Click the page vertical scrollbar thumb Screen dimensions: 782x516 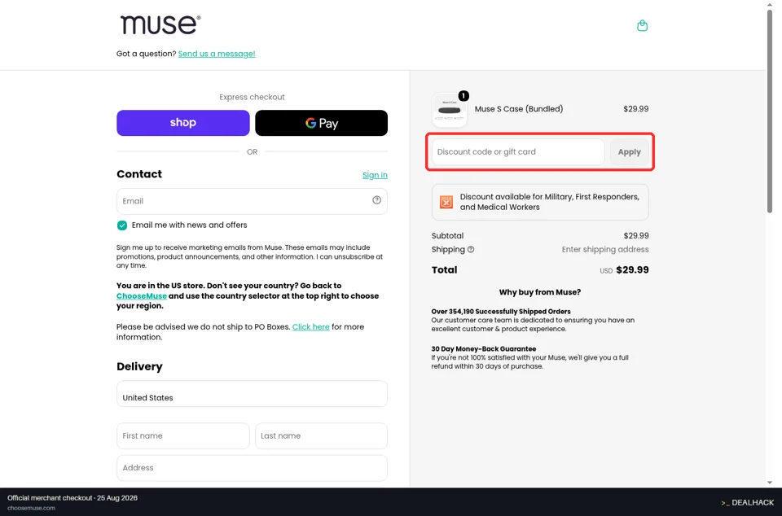coord(770,110)
